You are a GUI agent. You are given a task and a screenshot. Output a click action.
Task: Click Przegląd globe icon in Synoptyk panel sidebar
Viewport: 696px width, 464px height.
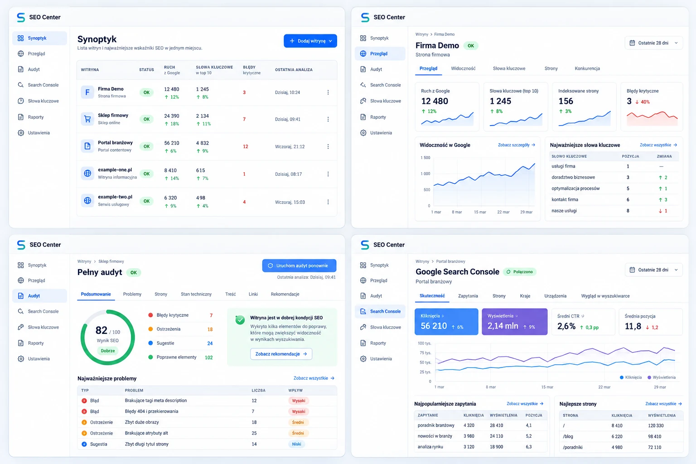pos(21,53)
